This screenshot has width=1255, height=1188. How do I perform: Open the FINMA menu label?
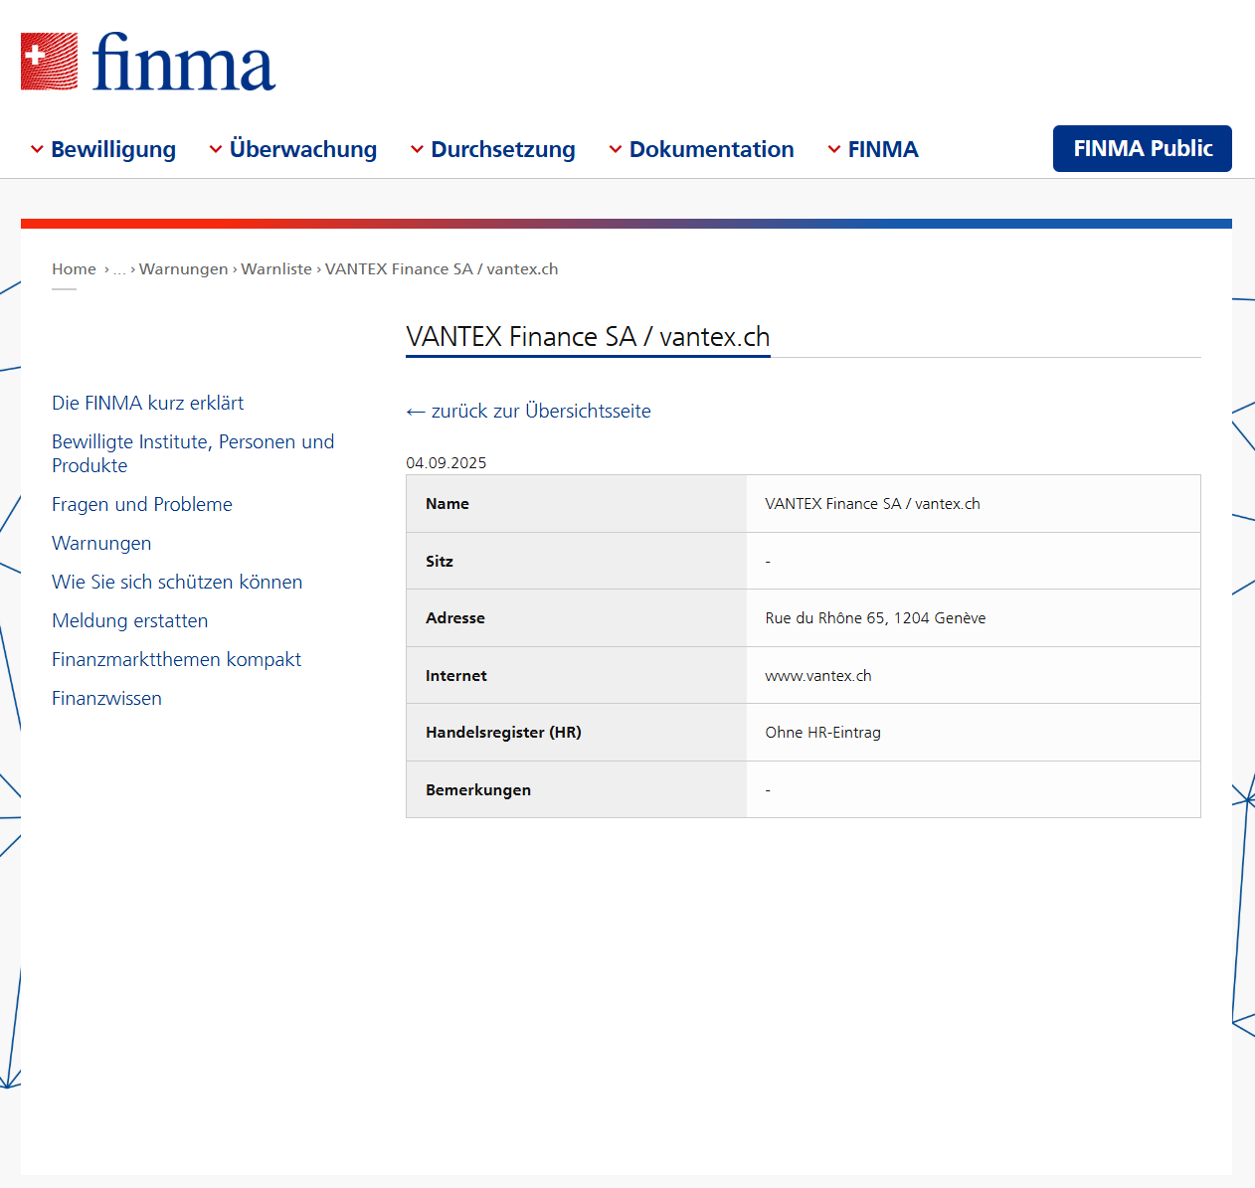point(883,149)
